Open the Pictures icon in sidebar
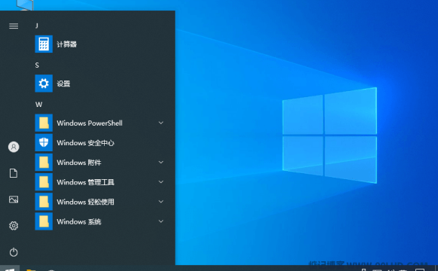The width and height of the screenshot is (438, 271). (x=14, y=199)
